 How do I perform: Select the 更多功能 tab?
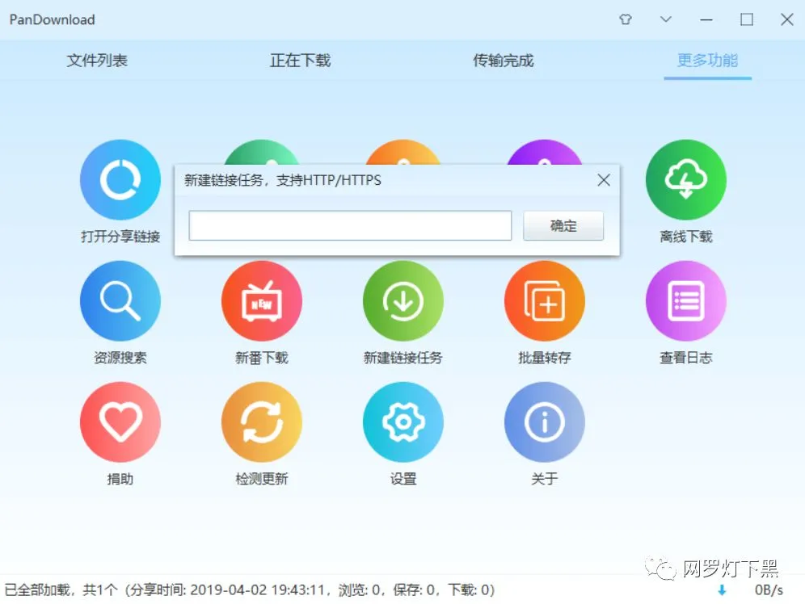pos(707,61)
